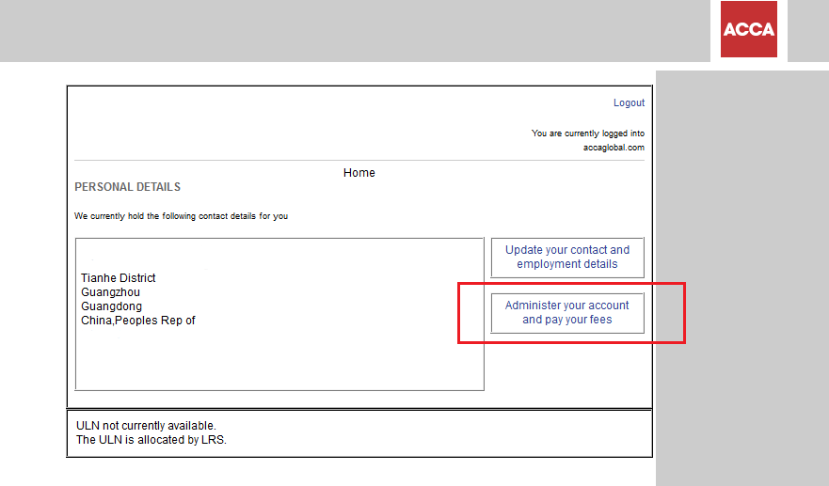
Task: Click Update your contact and employment details
Action: [567, 258]
